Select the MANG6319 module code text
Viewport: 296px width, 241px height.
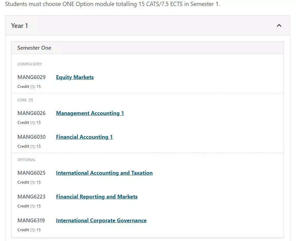coord(31,220)
